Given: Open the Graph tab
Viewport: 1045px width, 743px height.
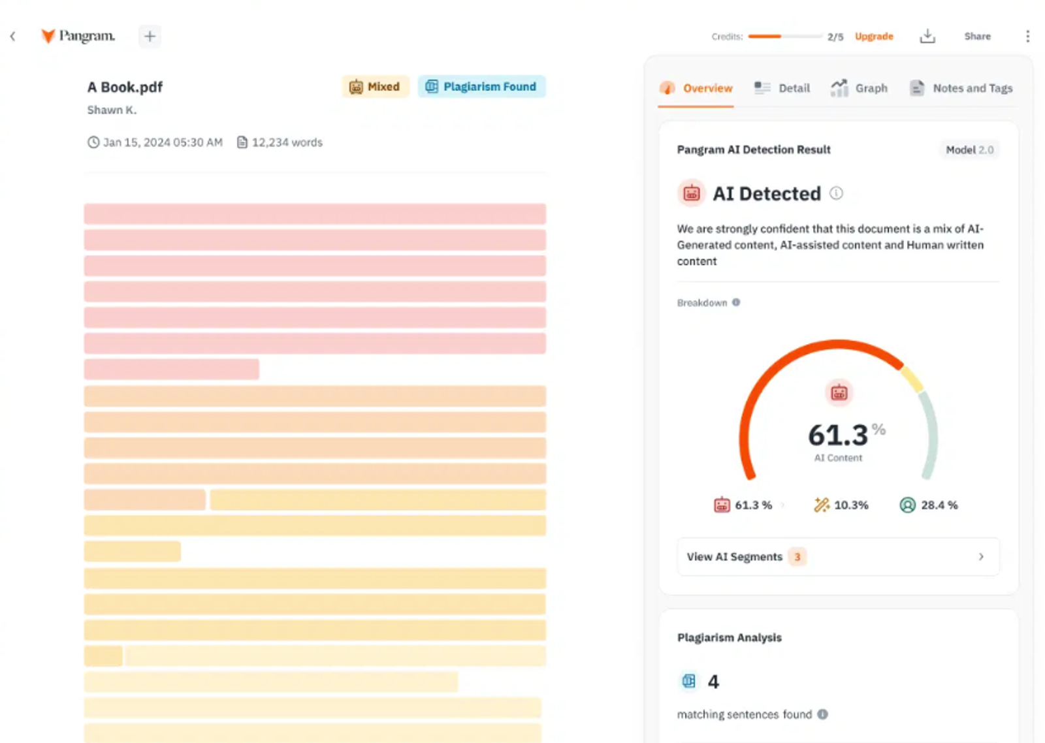Looking at the screenshot, I should click(859, 88).
